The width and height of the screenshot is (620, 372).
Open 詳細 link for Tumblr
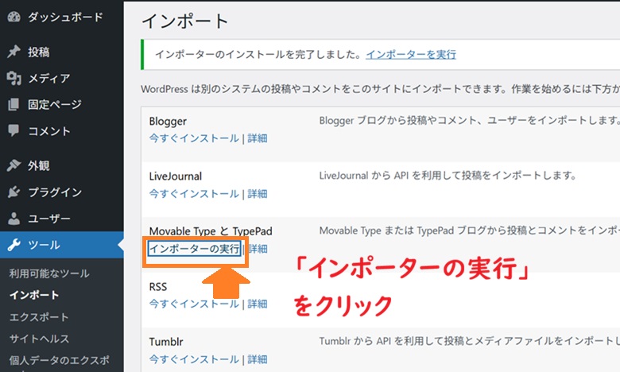tap(258, 359)
